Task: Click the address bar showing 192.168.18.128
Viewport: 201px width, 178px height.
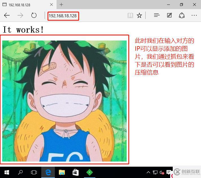Action: [x=63, y=16]
